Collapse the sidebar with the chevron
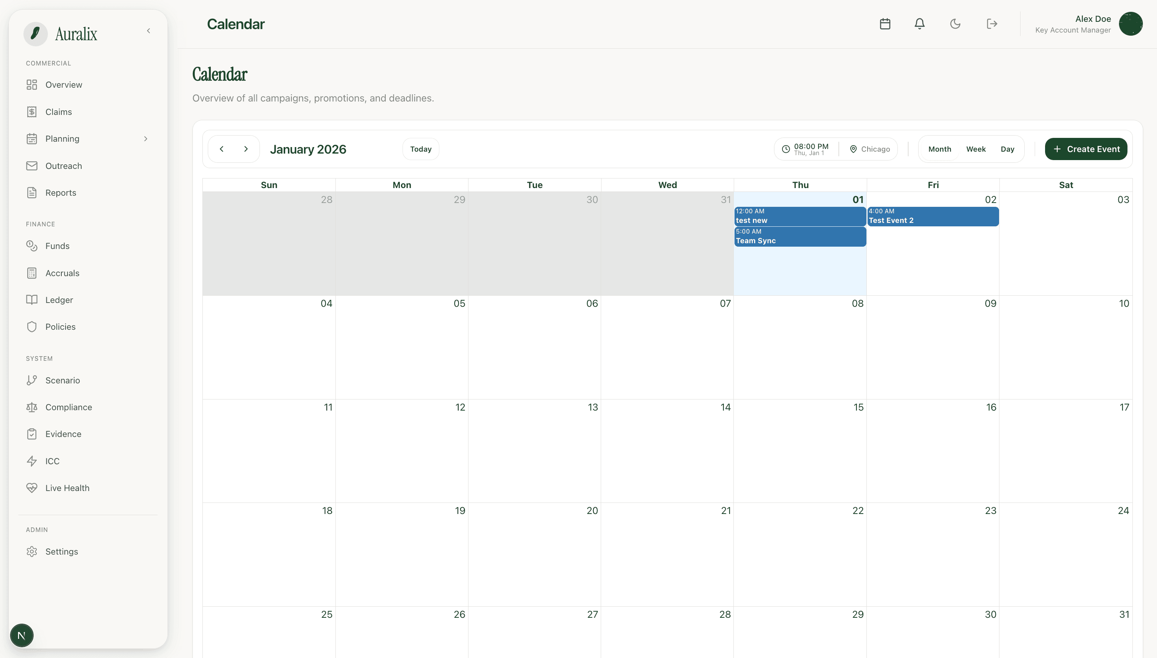Viewport: 1157px width, 658px height. 149,30
